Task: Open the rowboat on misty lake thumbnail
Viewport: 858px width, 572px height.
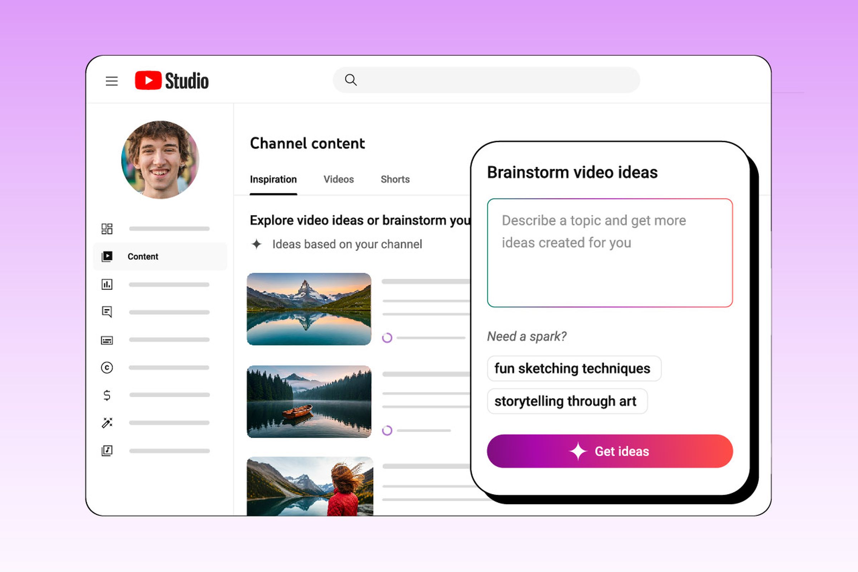Action: pos(309,401)
